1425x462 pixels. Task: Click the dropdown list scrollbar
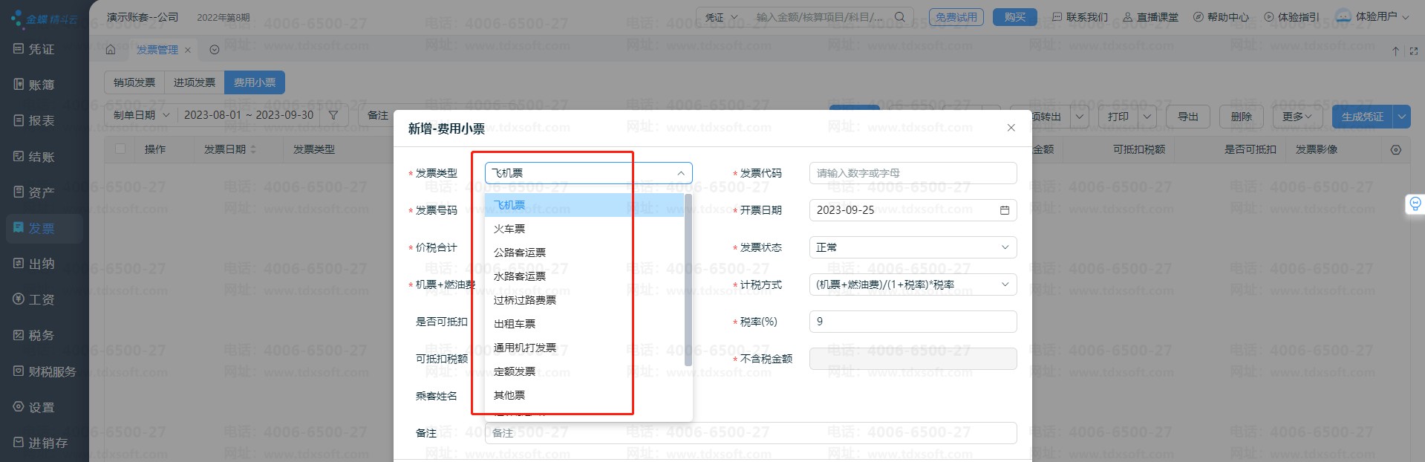[688, 282]
